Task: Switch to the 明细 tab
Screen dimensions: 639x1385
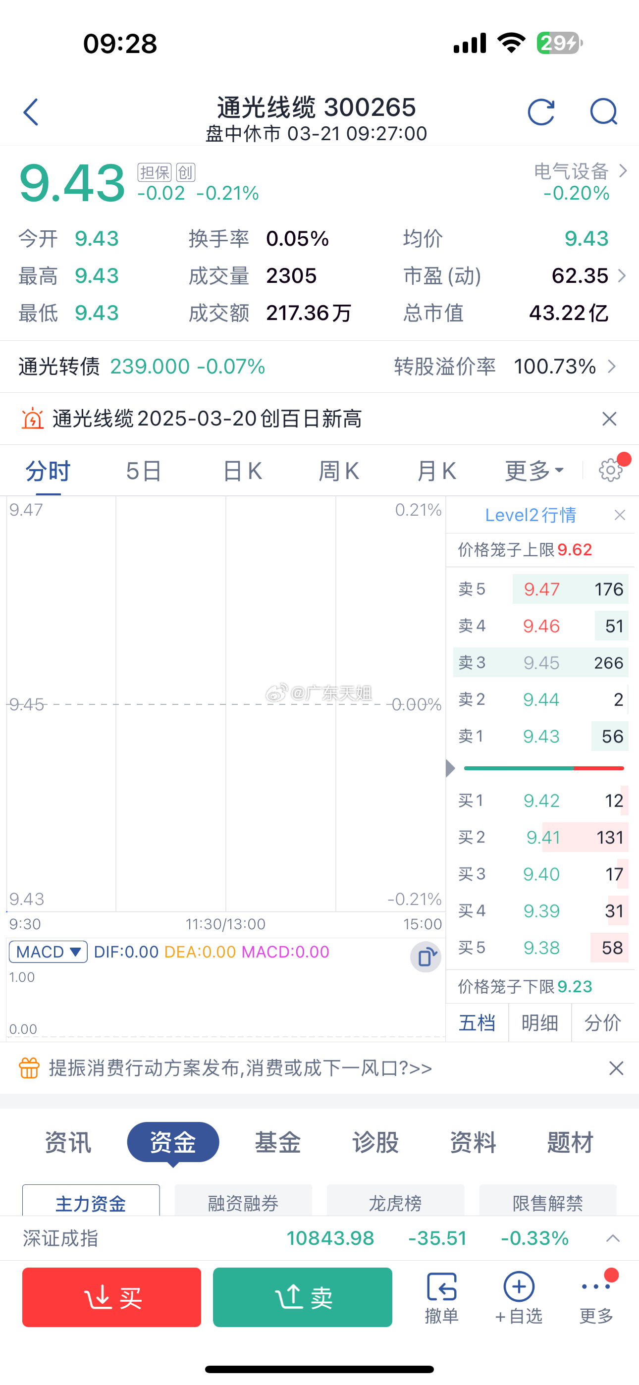Action: [540, 1022]
